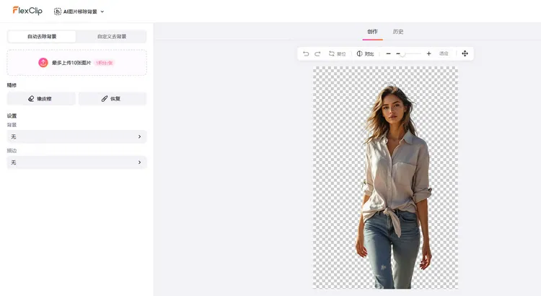Open the FlexClip logo home
Screen dimensions: 541x296
click(x=28, y=11)
